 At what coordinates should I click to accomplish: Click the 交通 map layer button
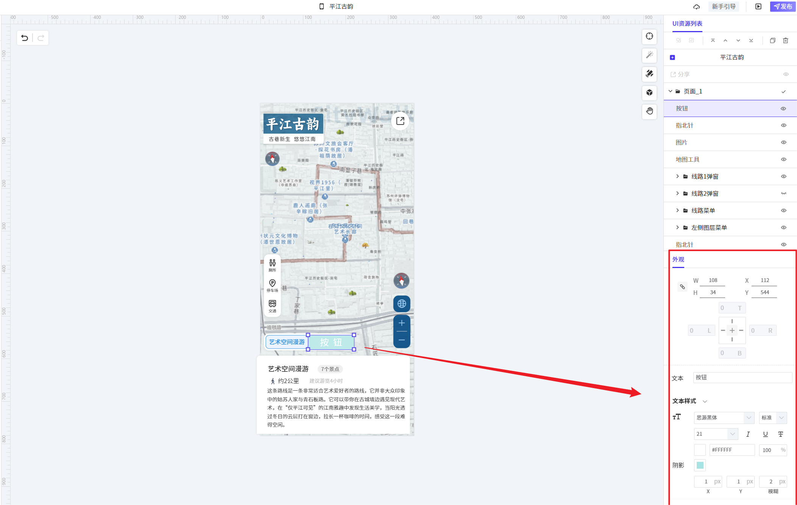[272, 306]
